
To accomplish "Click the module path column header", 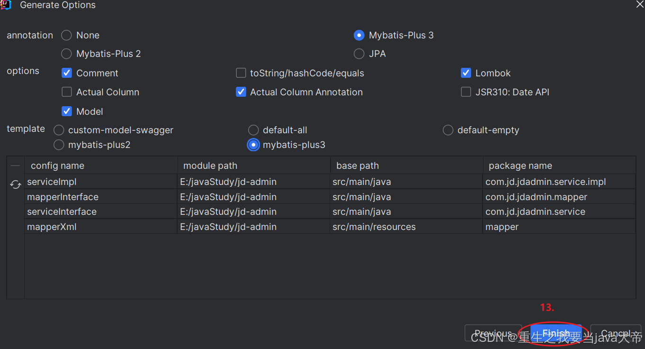I will pos(254,165).
